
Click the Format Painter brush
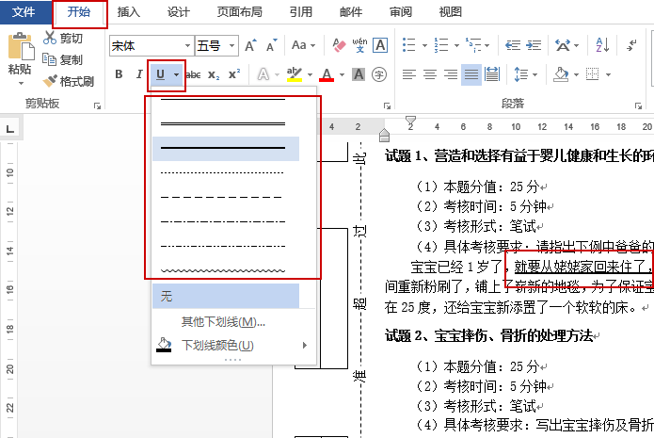pos(52,81)
